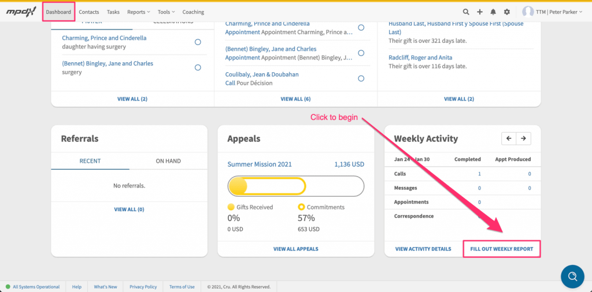Open the help chat bubble icon
Image resolution: width=592 pixels, height=292 pixels.
(572, 276)
